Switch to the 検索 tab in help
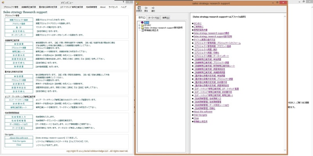This screenshot has width=313, height=156. 165,18
